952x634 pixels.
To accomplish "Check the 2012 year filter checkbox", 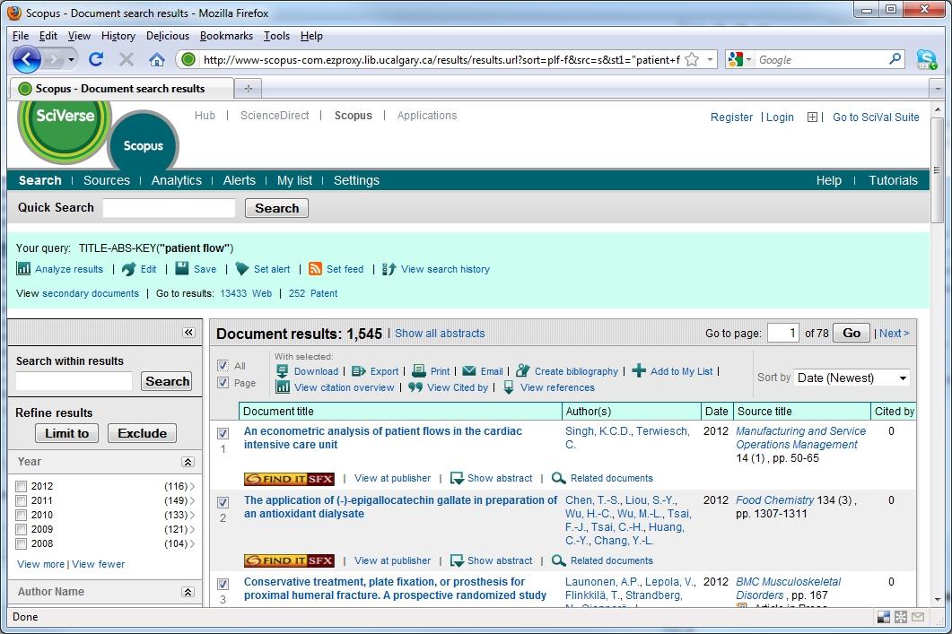I will coord(21,487).
